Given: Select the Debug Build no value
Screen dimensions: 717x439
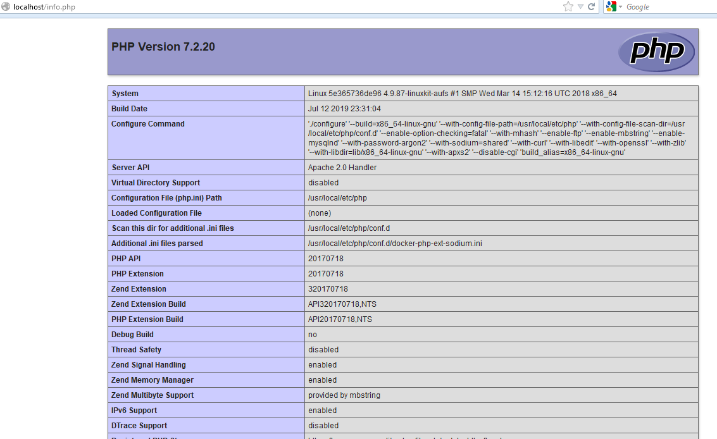Looking at the screenshot, I should click(x=313, y=334).
